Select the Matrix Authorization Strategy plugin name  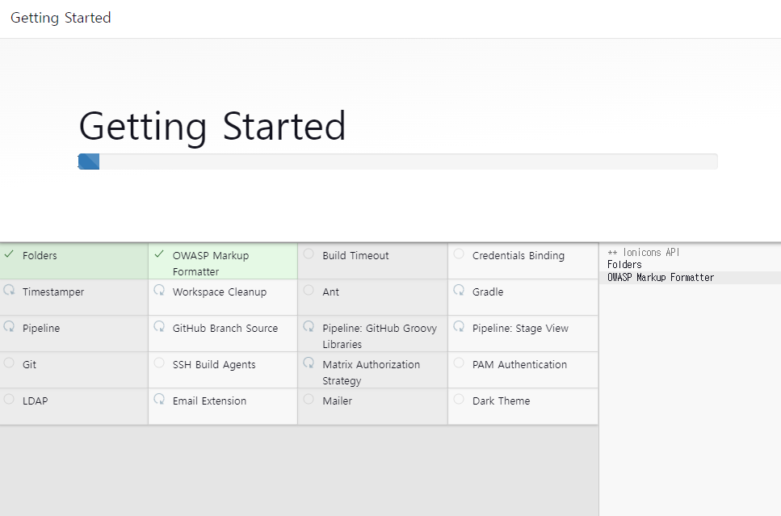coord(371,372)
